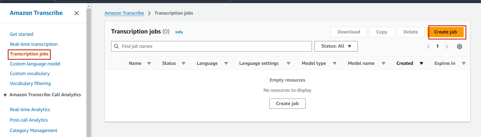The image size is (481, 137).
Task: Sort by Name column arrow
Action: pos(149,63)
